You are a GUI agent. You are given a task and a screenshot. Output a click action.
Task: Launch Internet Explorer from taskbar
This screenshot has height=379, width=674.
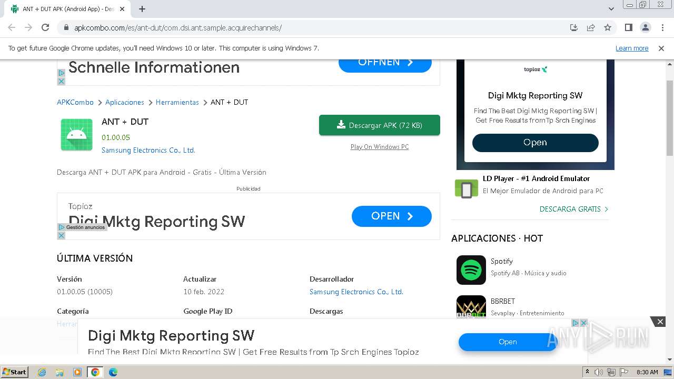tap(42, 372)
